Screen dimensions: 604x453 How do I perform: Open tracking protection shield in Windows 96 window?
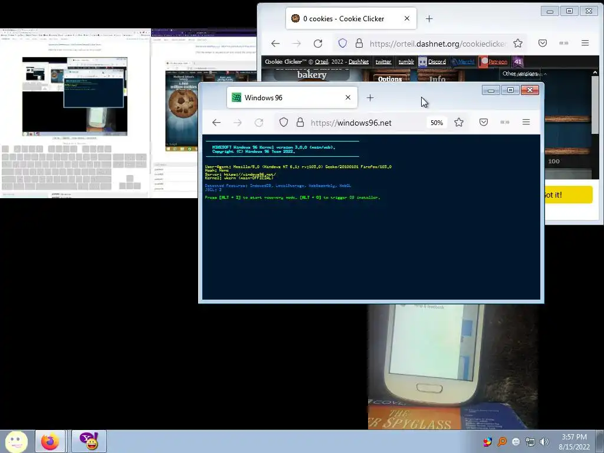pos(284,123)
